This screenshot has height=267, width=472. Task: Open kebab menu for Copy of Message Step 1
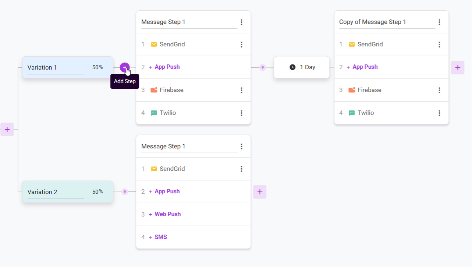(x=439, y=22)
